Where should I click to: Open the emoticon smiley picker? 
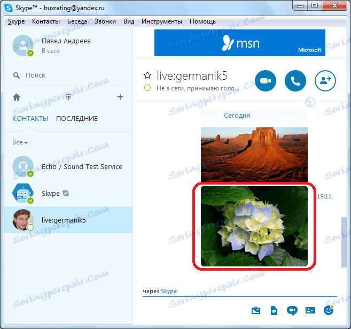[x=329, y=310]
